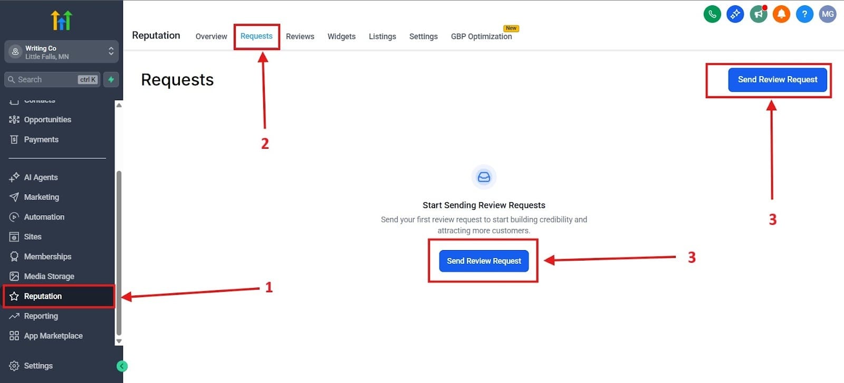Viewport: 844px width, 383px height.
Task: Switch to the Overview tab
Action: pyautogui.click(x=211, y=36)
